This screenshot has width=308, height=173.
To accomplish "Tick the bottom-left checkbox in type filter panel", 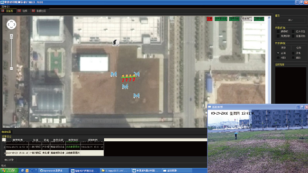I will [x=278, y=36].
